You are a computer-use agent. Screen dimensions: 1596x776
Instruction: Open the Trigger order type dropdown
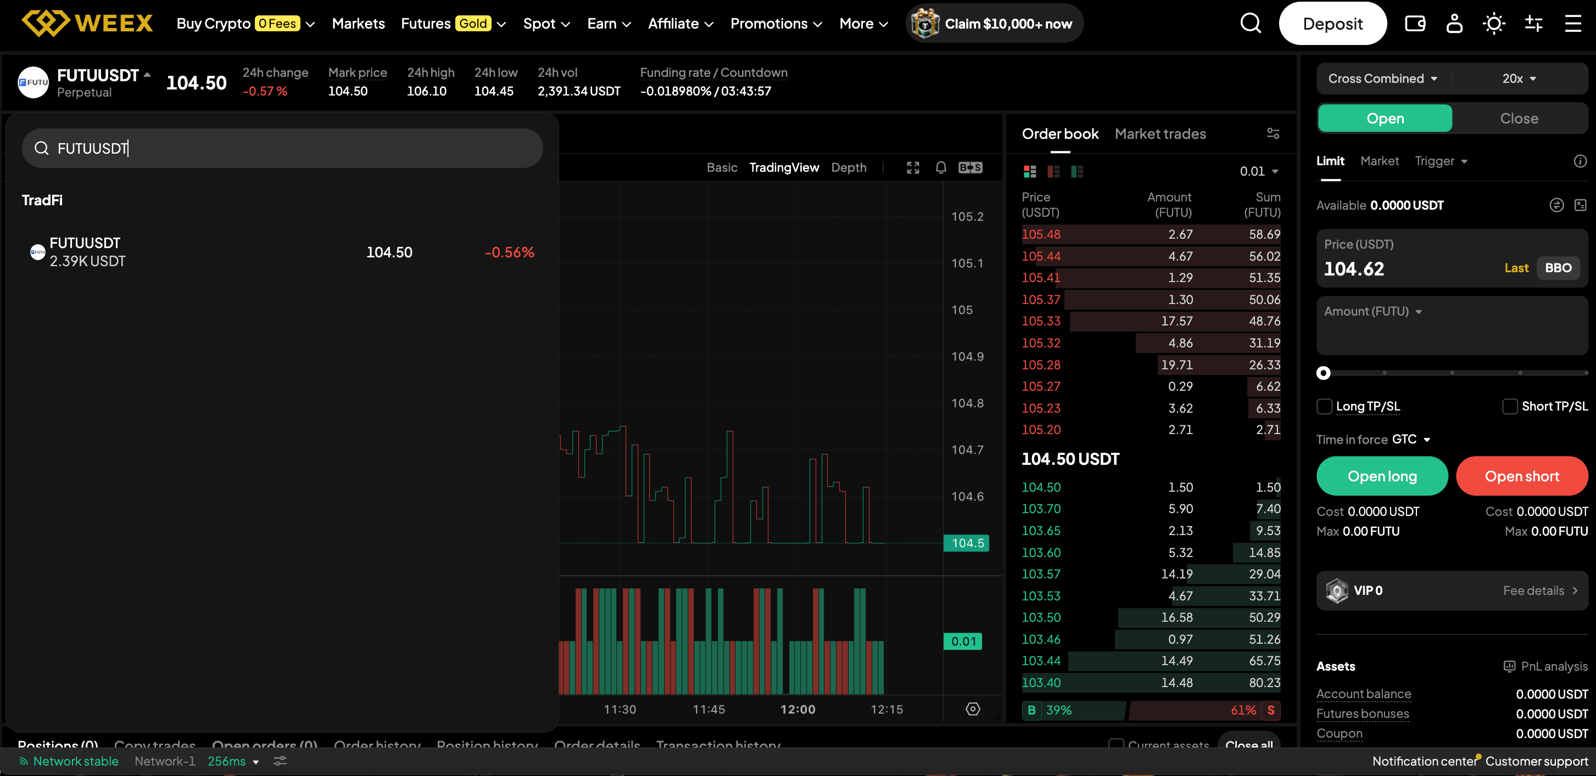tap(1441, 161)
